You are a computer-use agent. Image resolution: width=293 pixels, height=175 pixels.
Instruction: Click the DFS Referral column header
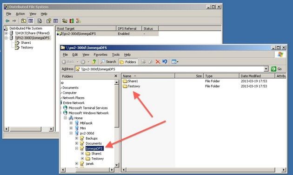tap(129, 28)
